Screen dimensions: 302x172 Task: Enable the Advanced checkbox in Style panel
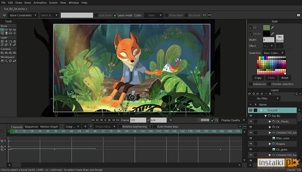click(x=251, y=84)
